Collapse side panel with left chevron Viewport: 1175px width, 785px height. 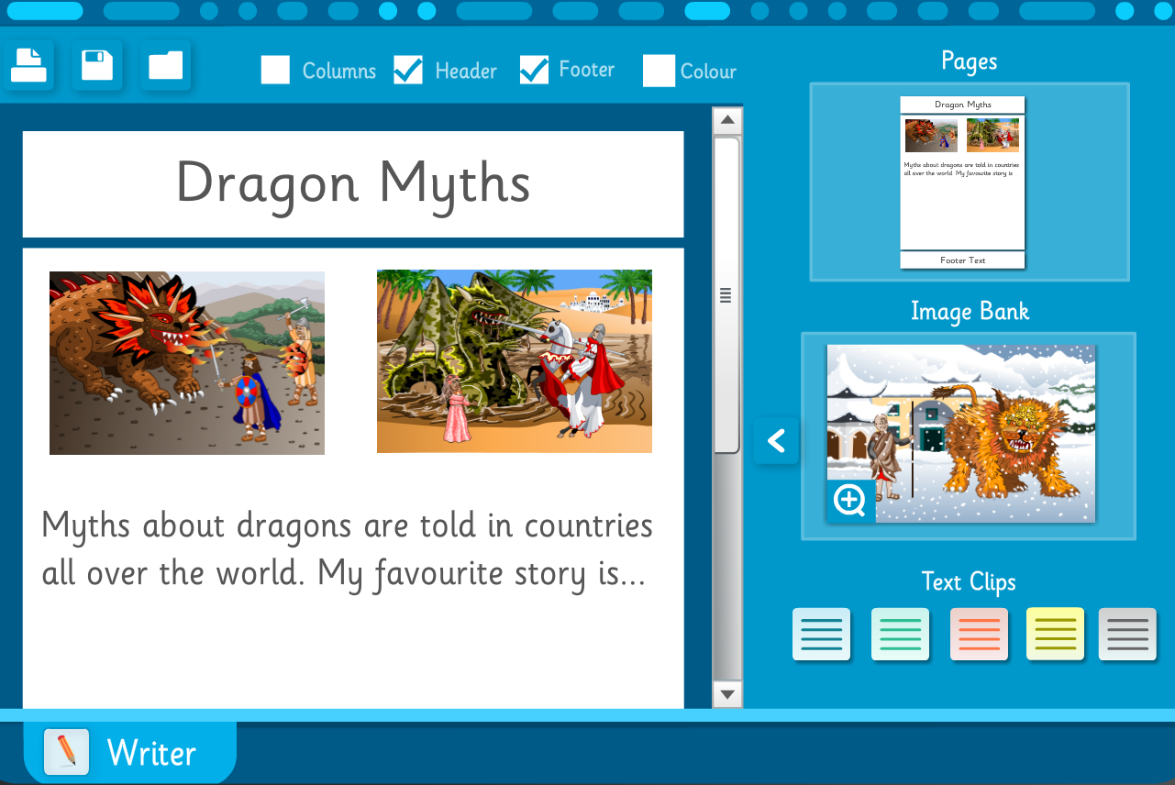point(776,441)
